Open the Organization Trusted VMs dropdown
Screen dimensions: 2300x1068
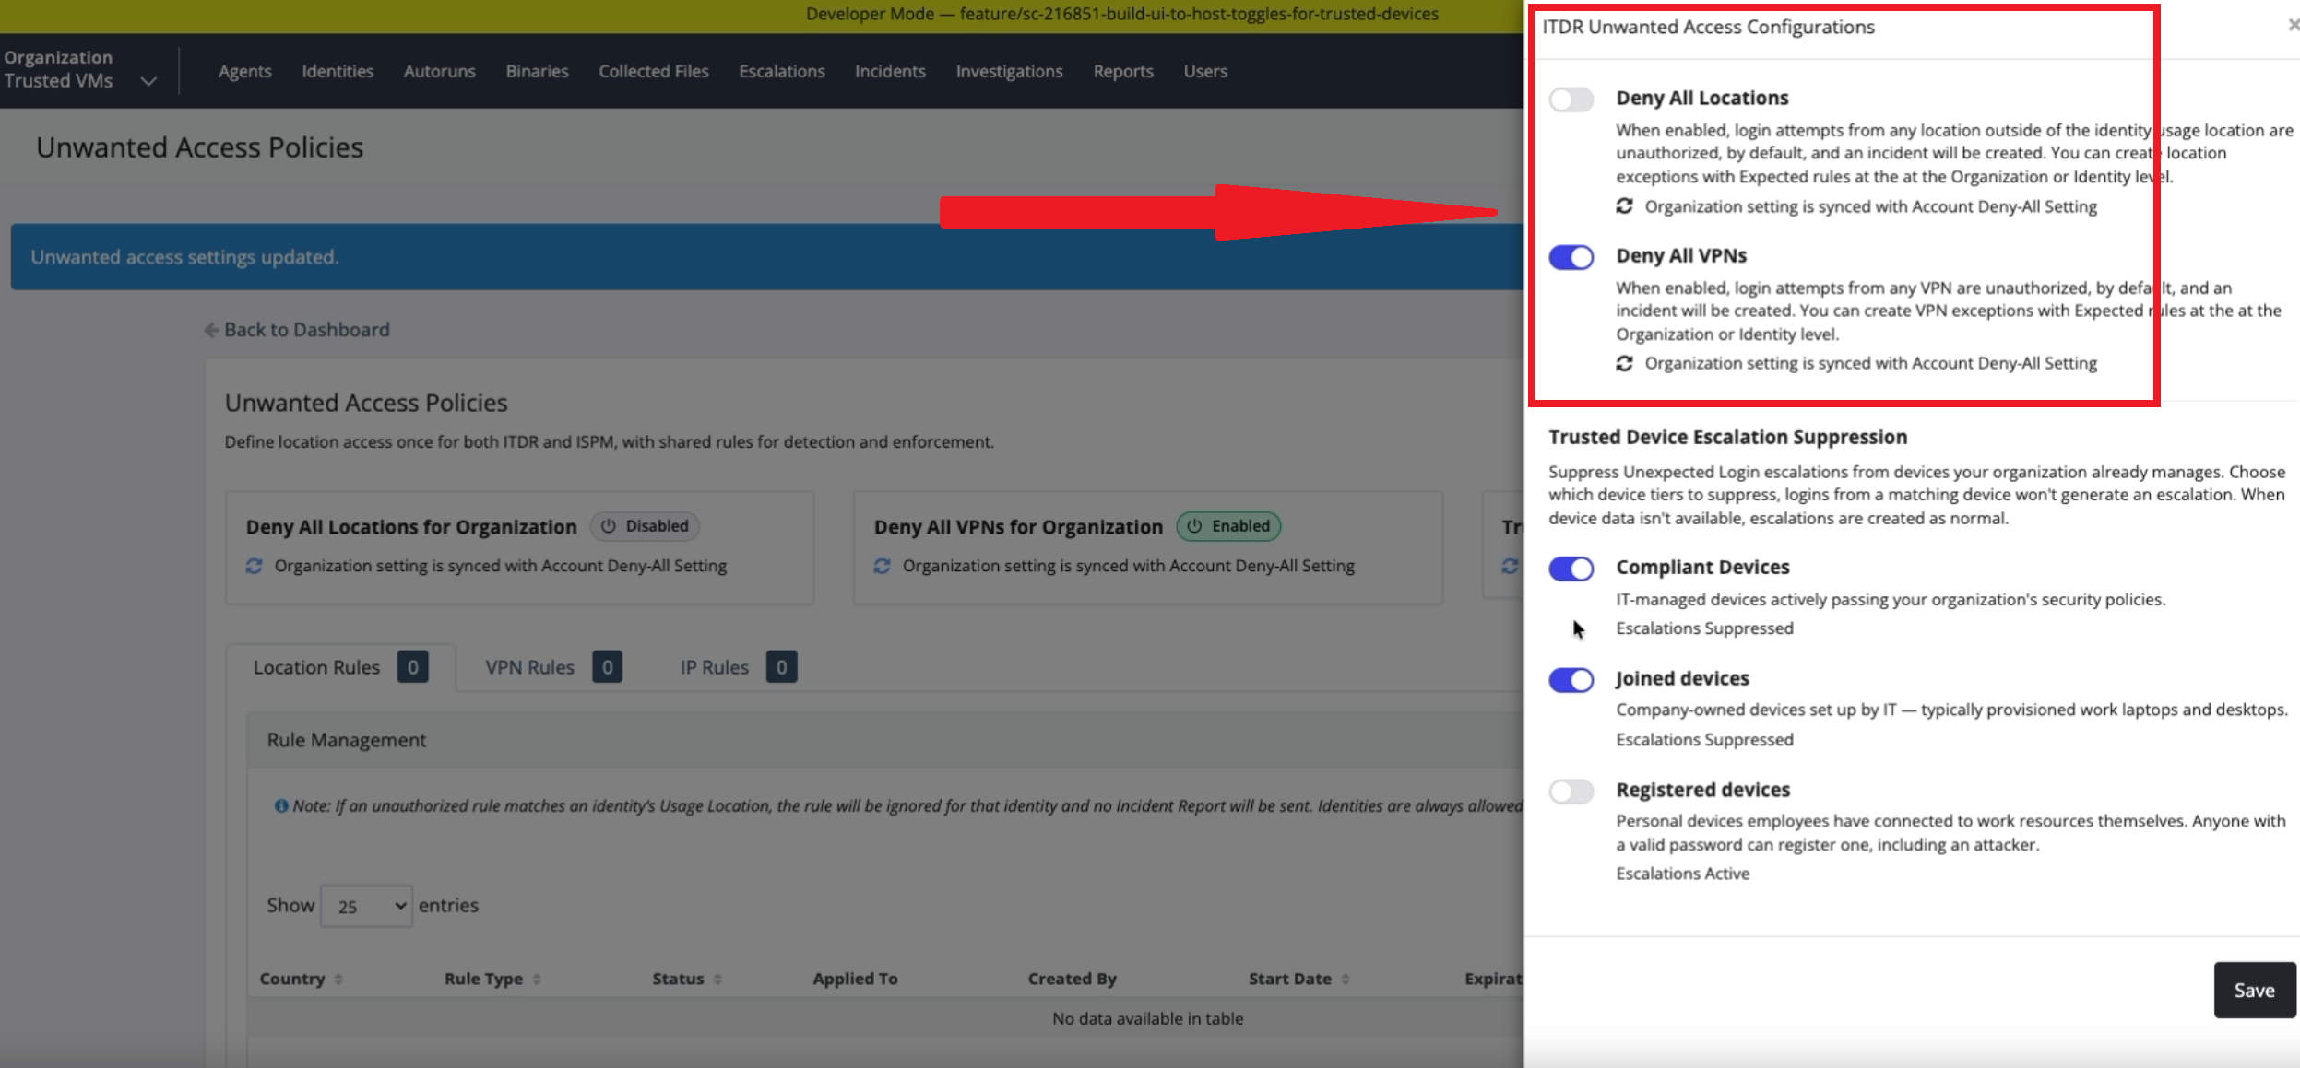[x=80, y=69]
